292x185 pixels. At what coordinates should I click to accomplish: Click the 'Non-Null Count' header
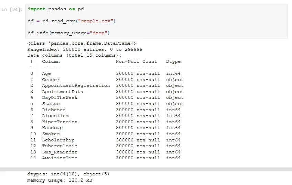[x=136, y=61]
